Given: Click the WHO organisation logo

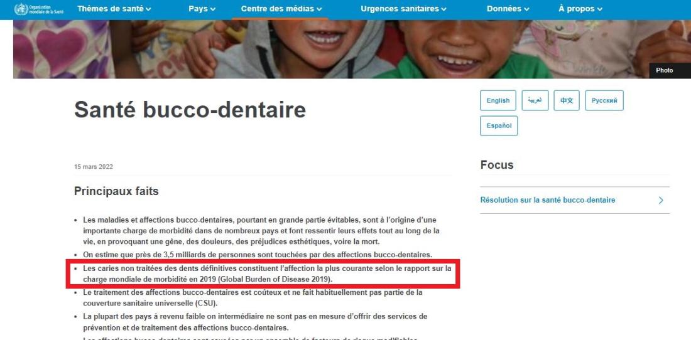Looking at the screenshot, I should [x=39, y=9].
